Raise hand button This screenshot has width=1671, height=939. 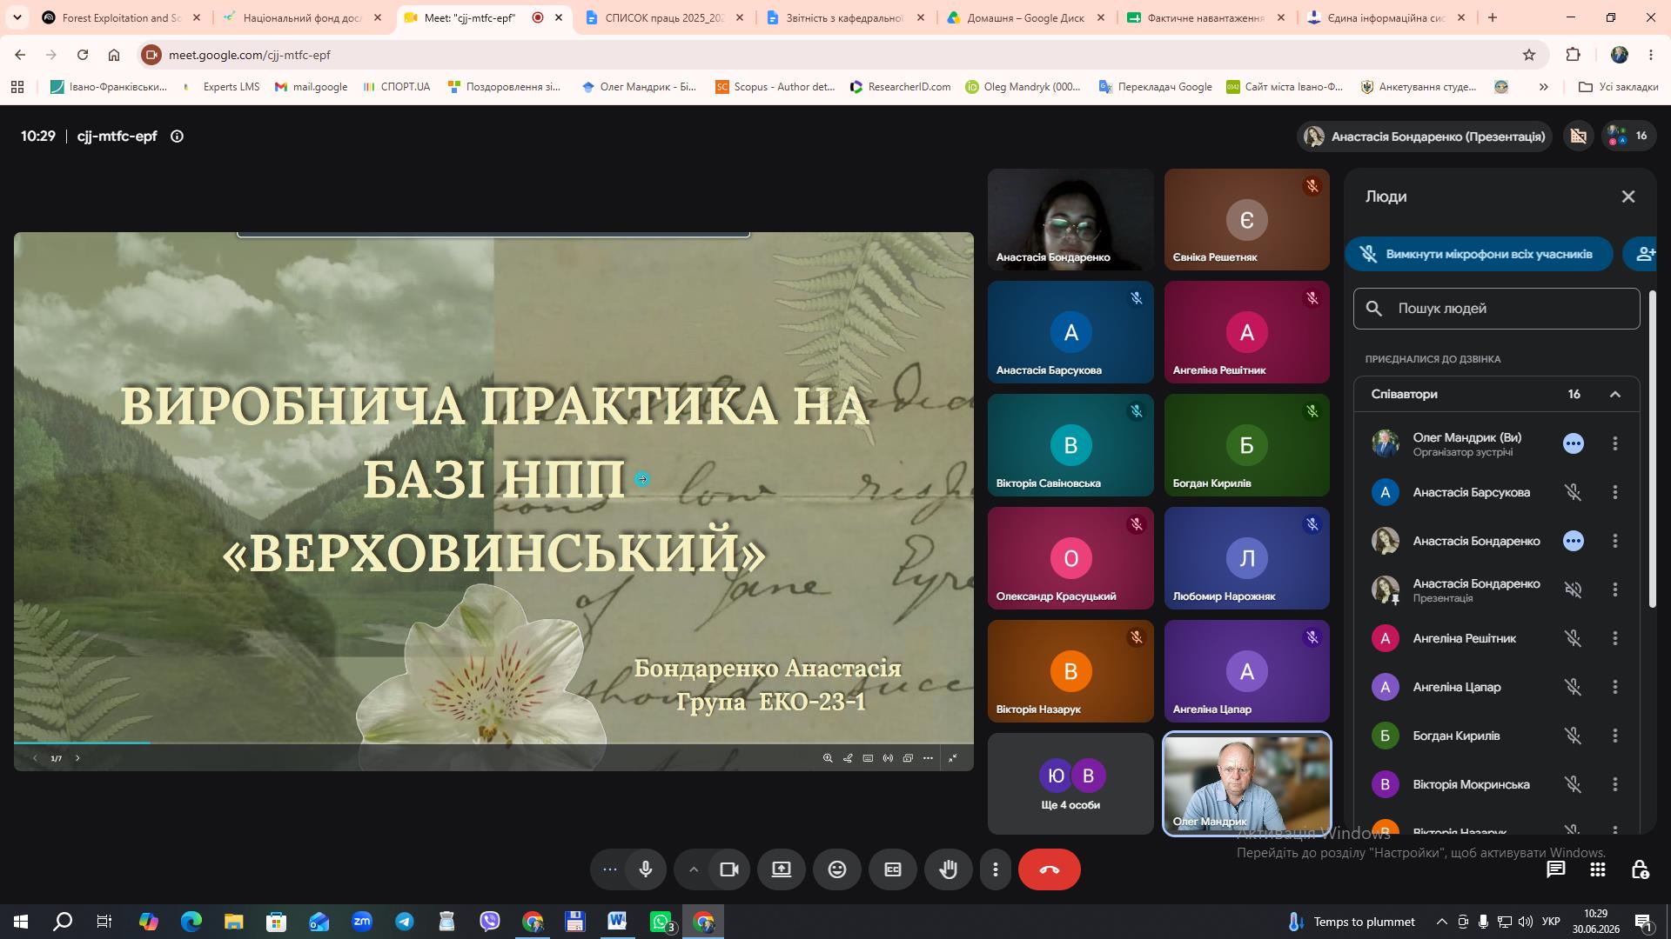[x=949, y=869]
